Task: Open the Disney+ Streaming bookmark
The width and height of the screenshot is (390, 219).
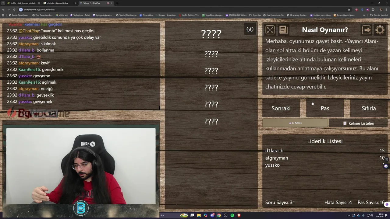Action: (166, 15)
